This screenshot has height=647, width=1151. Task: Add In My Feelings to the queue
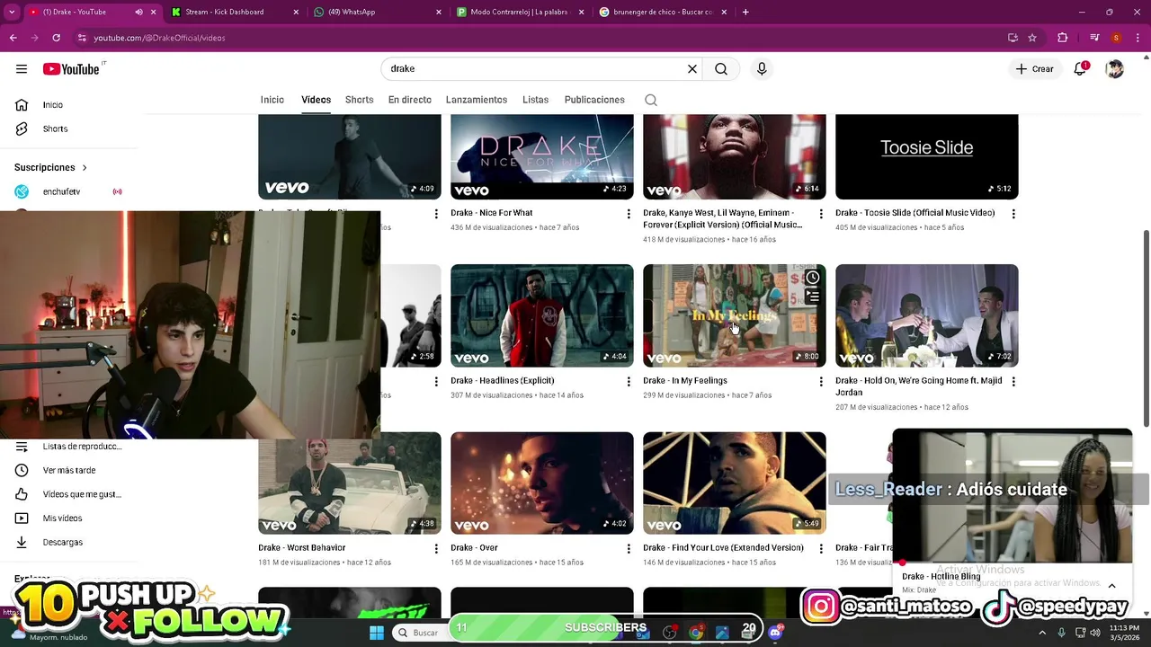pos(812,296)
